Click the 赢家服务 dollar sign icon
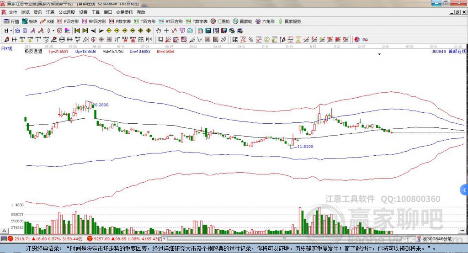Viewport: 468px width, 253px height. [x=281, y=21]
